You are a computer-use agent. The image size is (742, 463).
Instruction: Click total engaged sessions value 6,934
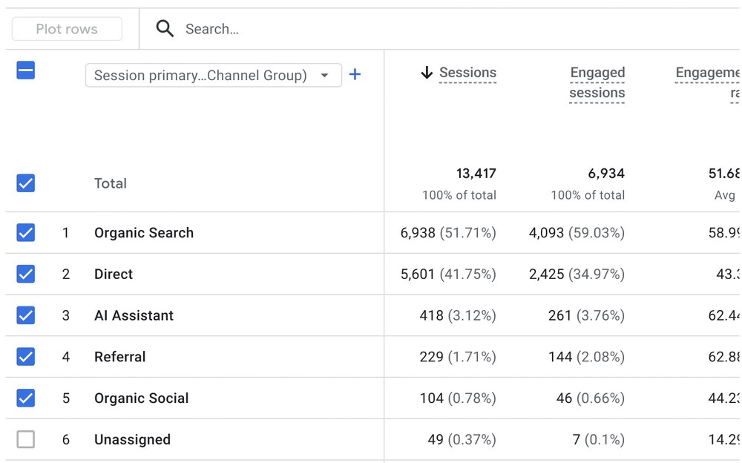click(x=606, y=174)
